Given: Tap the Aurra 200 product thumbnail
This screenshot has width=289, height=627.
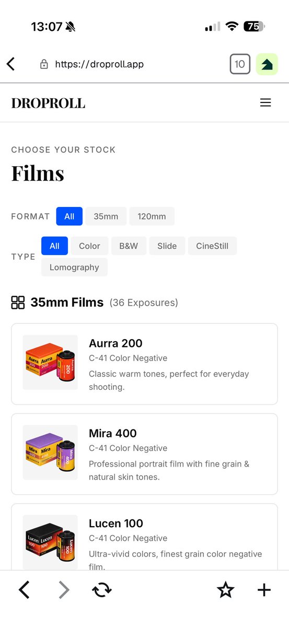Looking at the screenshot, I should click(x=50, y=362).
